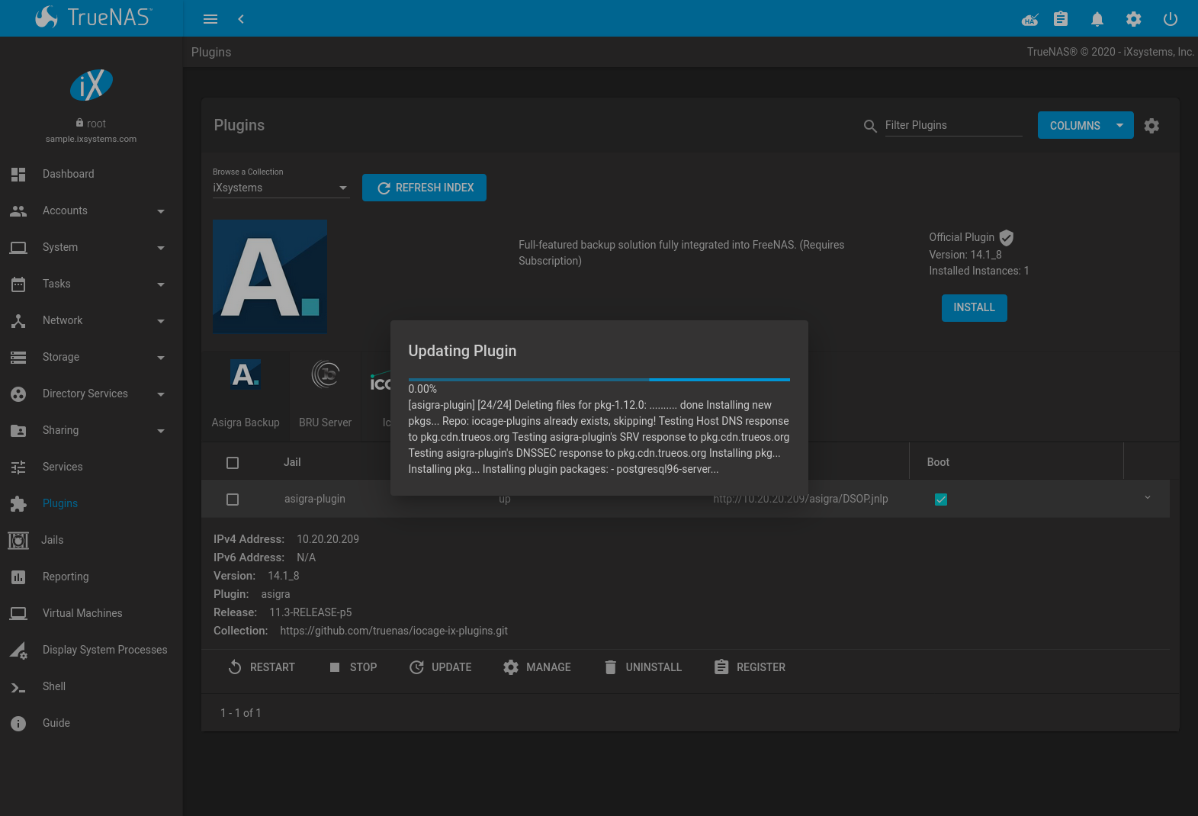Viewport: 1198px width, 816px height.
Task: Click the Uninstall trash icon
Action: click(610, 667)
